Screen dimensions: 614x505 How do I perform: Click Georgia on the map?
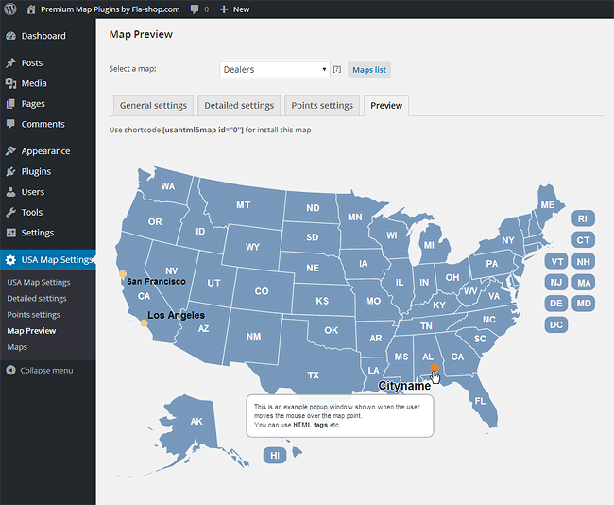tap(456, 356)
